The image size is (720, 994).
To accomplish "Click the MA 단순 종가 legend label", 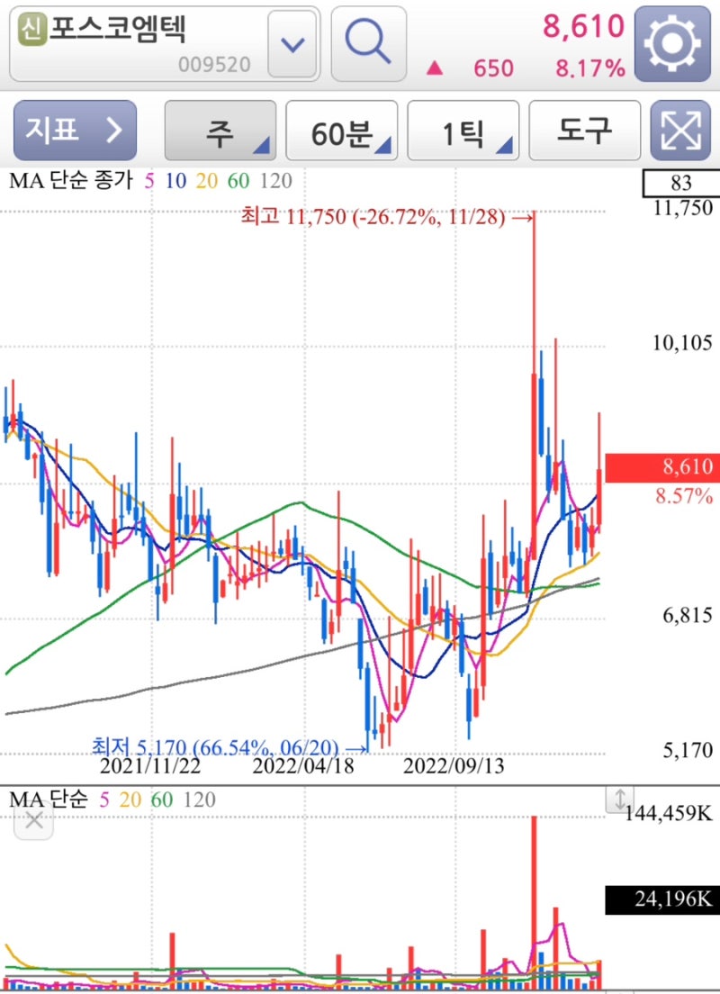I will point(71,181).
